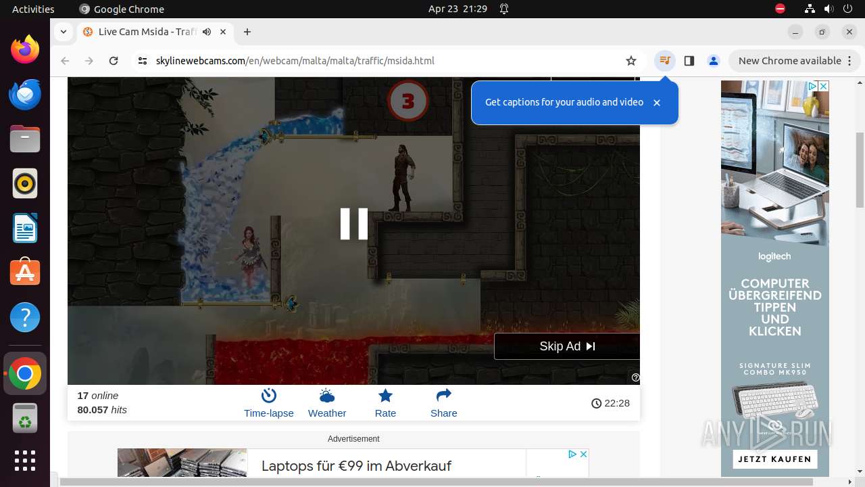The height and width of the screenshot is (487, 865).
Task: Open the media control icon in toolbar
Action: (665, 61)
